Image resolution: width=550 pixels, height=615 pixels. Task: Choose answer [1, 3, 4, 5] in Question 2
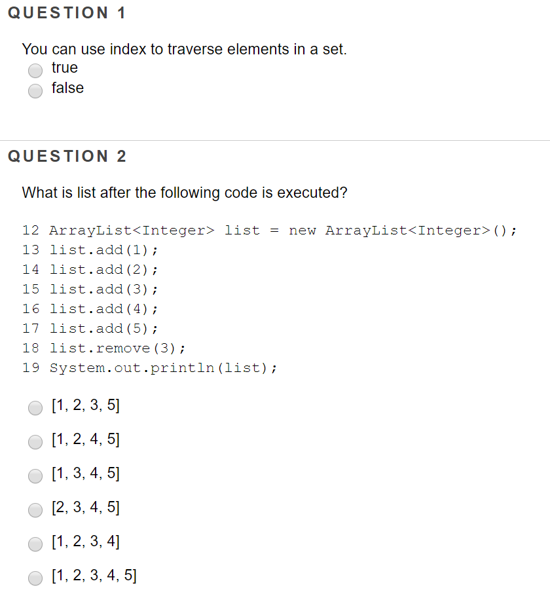point(35,475)
